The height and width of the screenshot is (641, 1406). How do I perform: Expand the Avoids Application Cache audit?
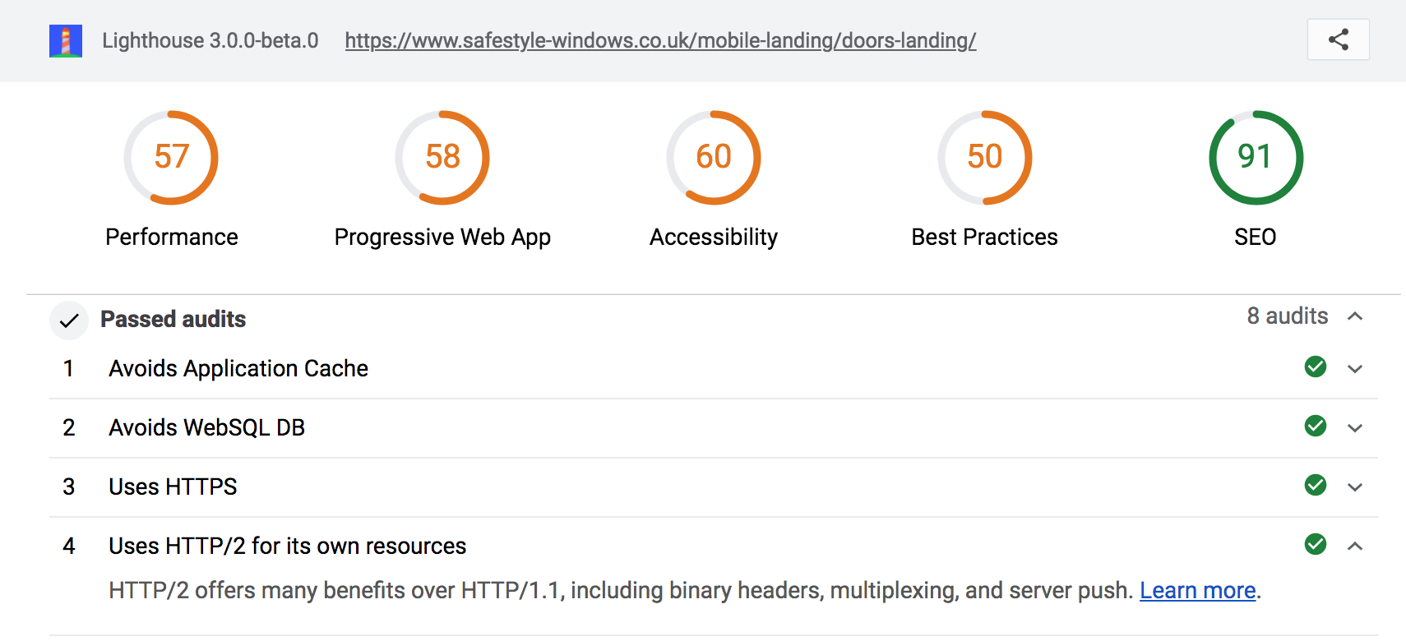pyautogui.click(x=1357, y=368)
